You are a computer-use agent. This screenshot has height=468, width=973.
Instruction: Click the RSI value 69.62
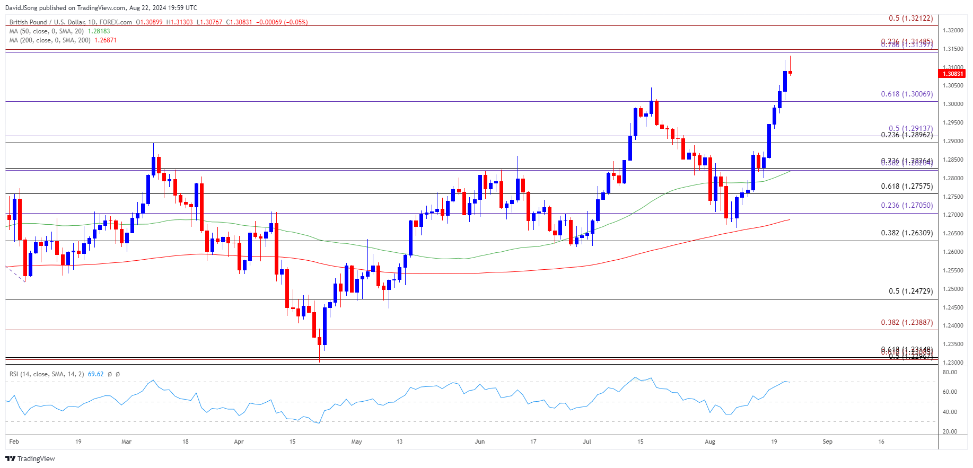96,374
